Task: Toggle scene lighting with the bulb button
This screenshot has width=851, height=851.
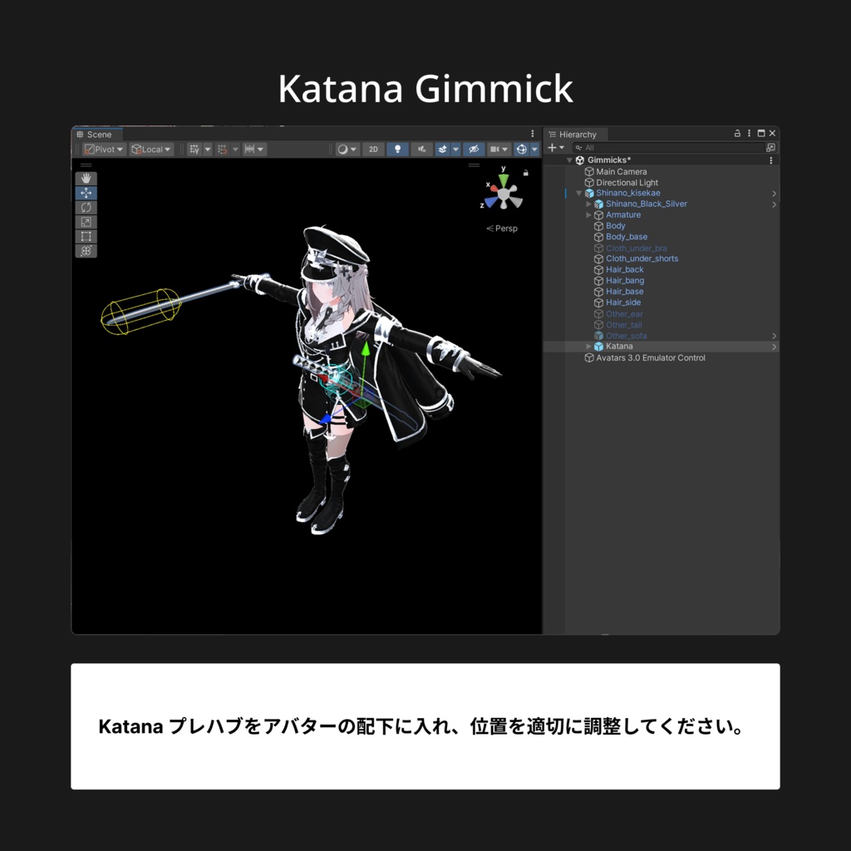Action: tap(397, 150)
